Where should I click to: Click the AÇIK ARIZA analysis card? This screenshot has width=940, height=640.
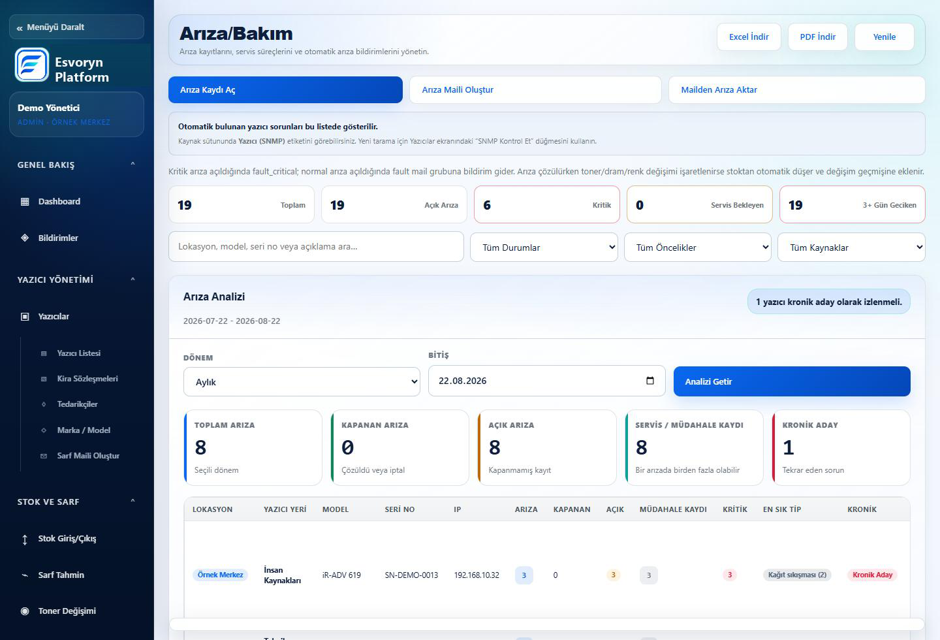point(547,447)
